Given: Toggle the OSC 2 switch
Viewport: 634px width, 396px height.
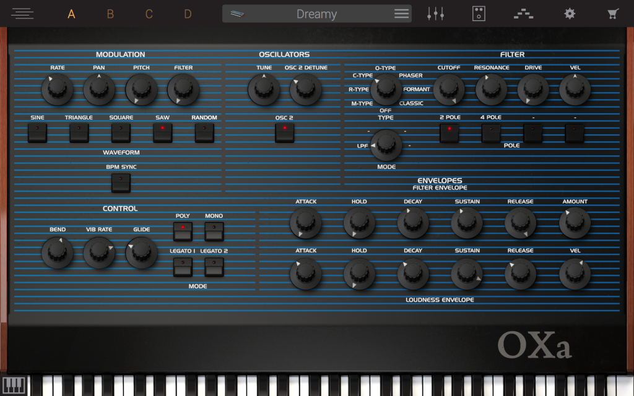Looking at the screenshot, I should [284, 132].
